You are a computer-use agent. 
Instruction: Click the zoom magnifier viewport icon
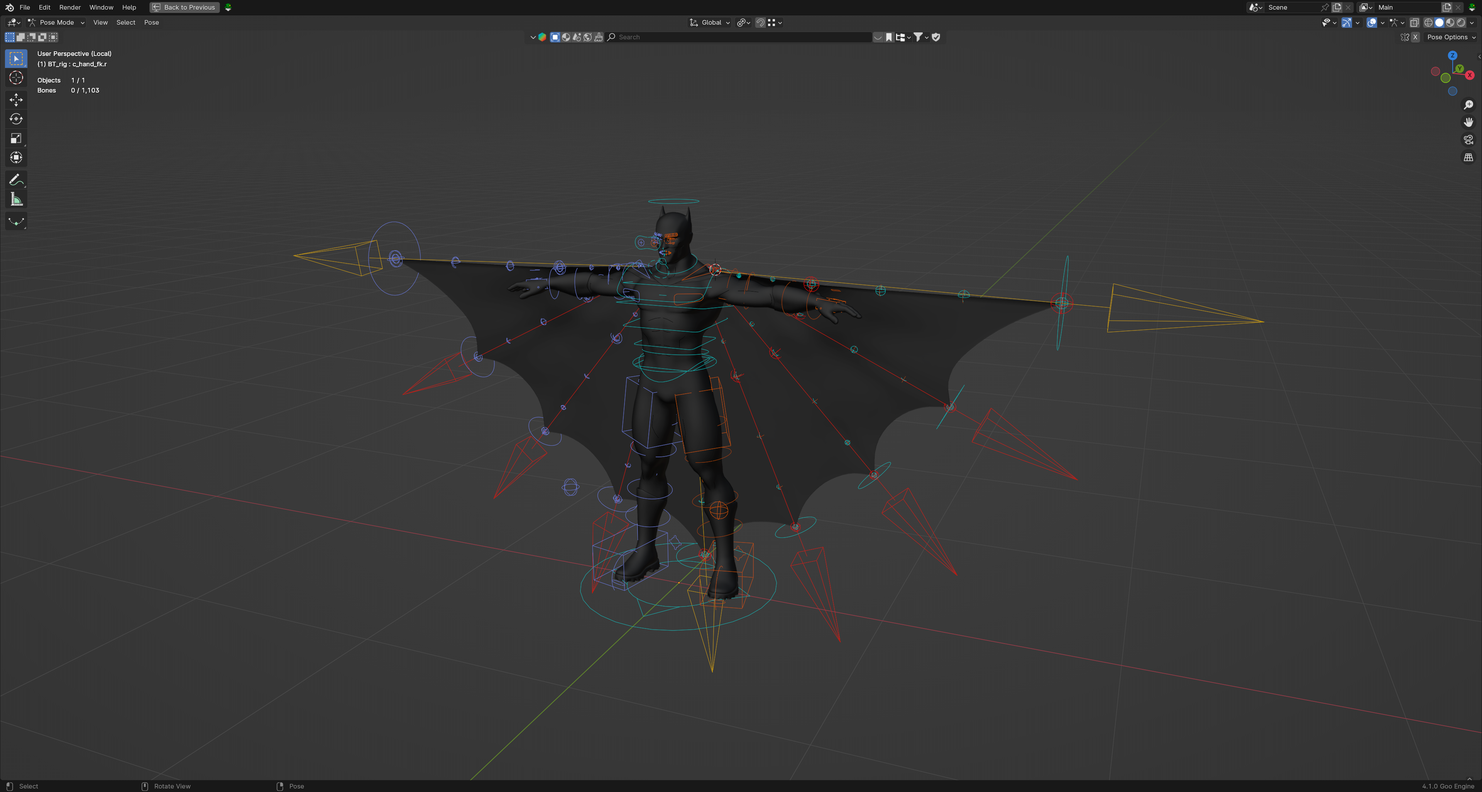tap(1468, 104)
